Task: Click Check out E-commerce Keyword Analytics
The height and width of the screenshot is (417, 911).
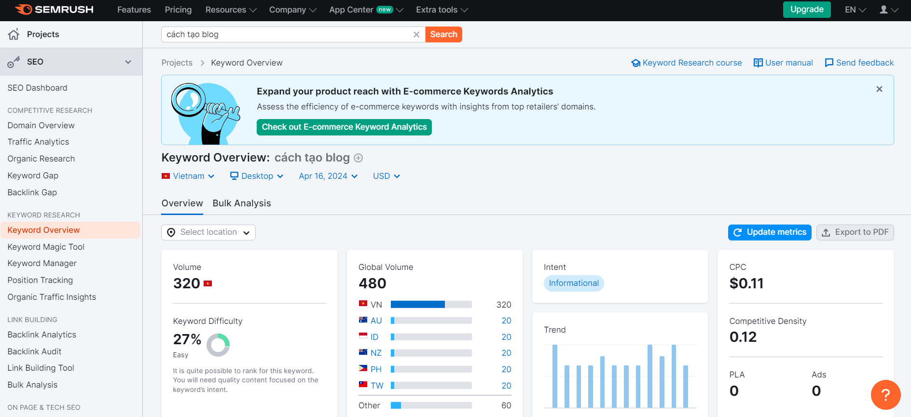Action: click(344, 127)
